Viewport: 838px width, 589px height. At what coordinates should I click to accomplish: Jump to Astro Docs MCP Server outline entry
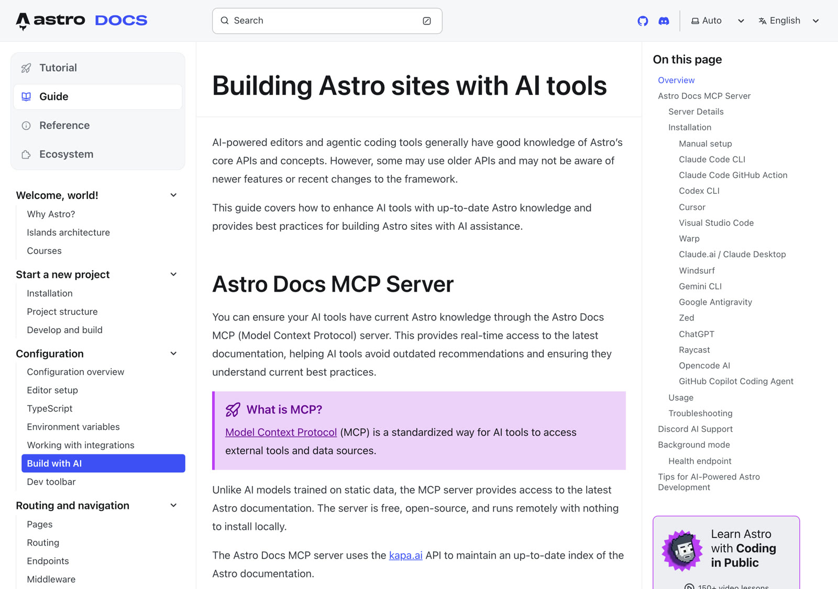[704, 96]
